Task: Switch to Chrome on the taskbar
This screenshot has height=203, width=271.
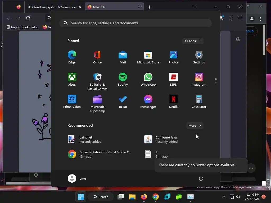Action: click(156, 197)
